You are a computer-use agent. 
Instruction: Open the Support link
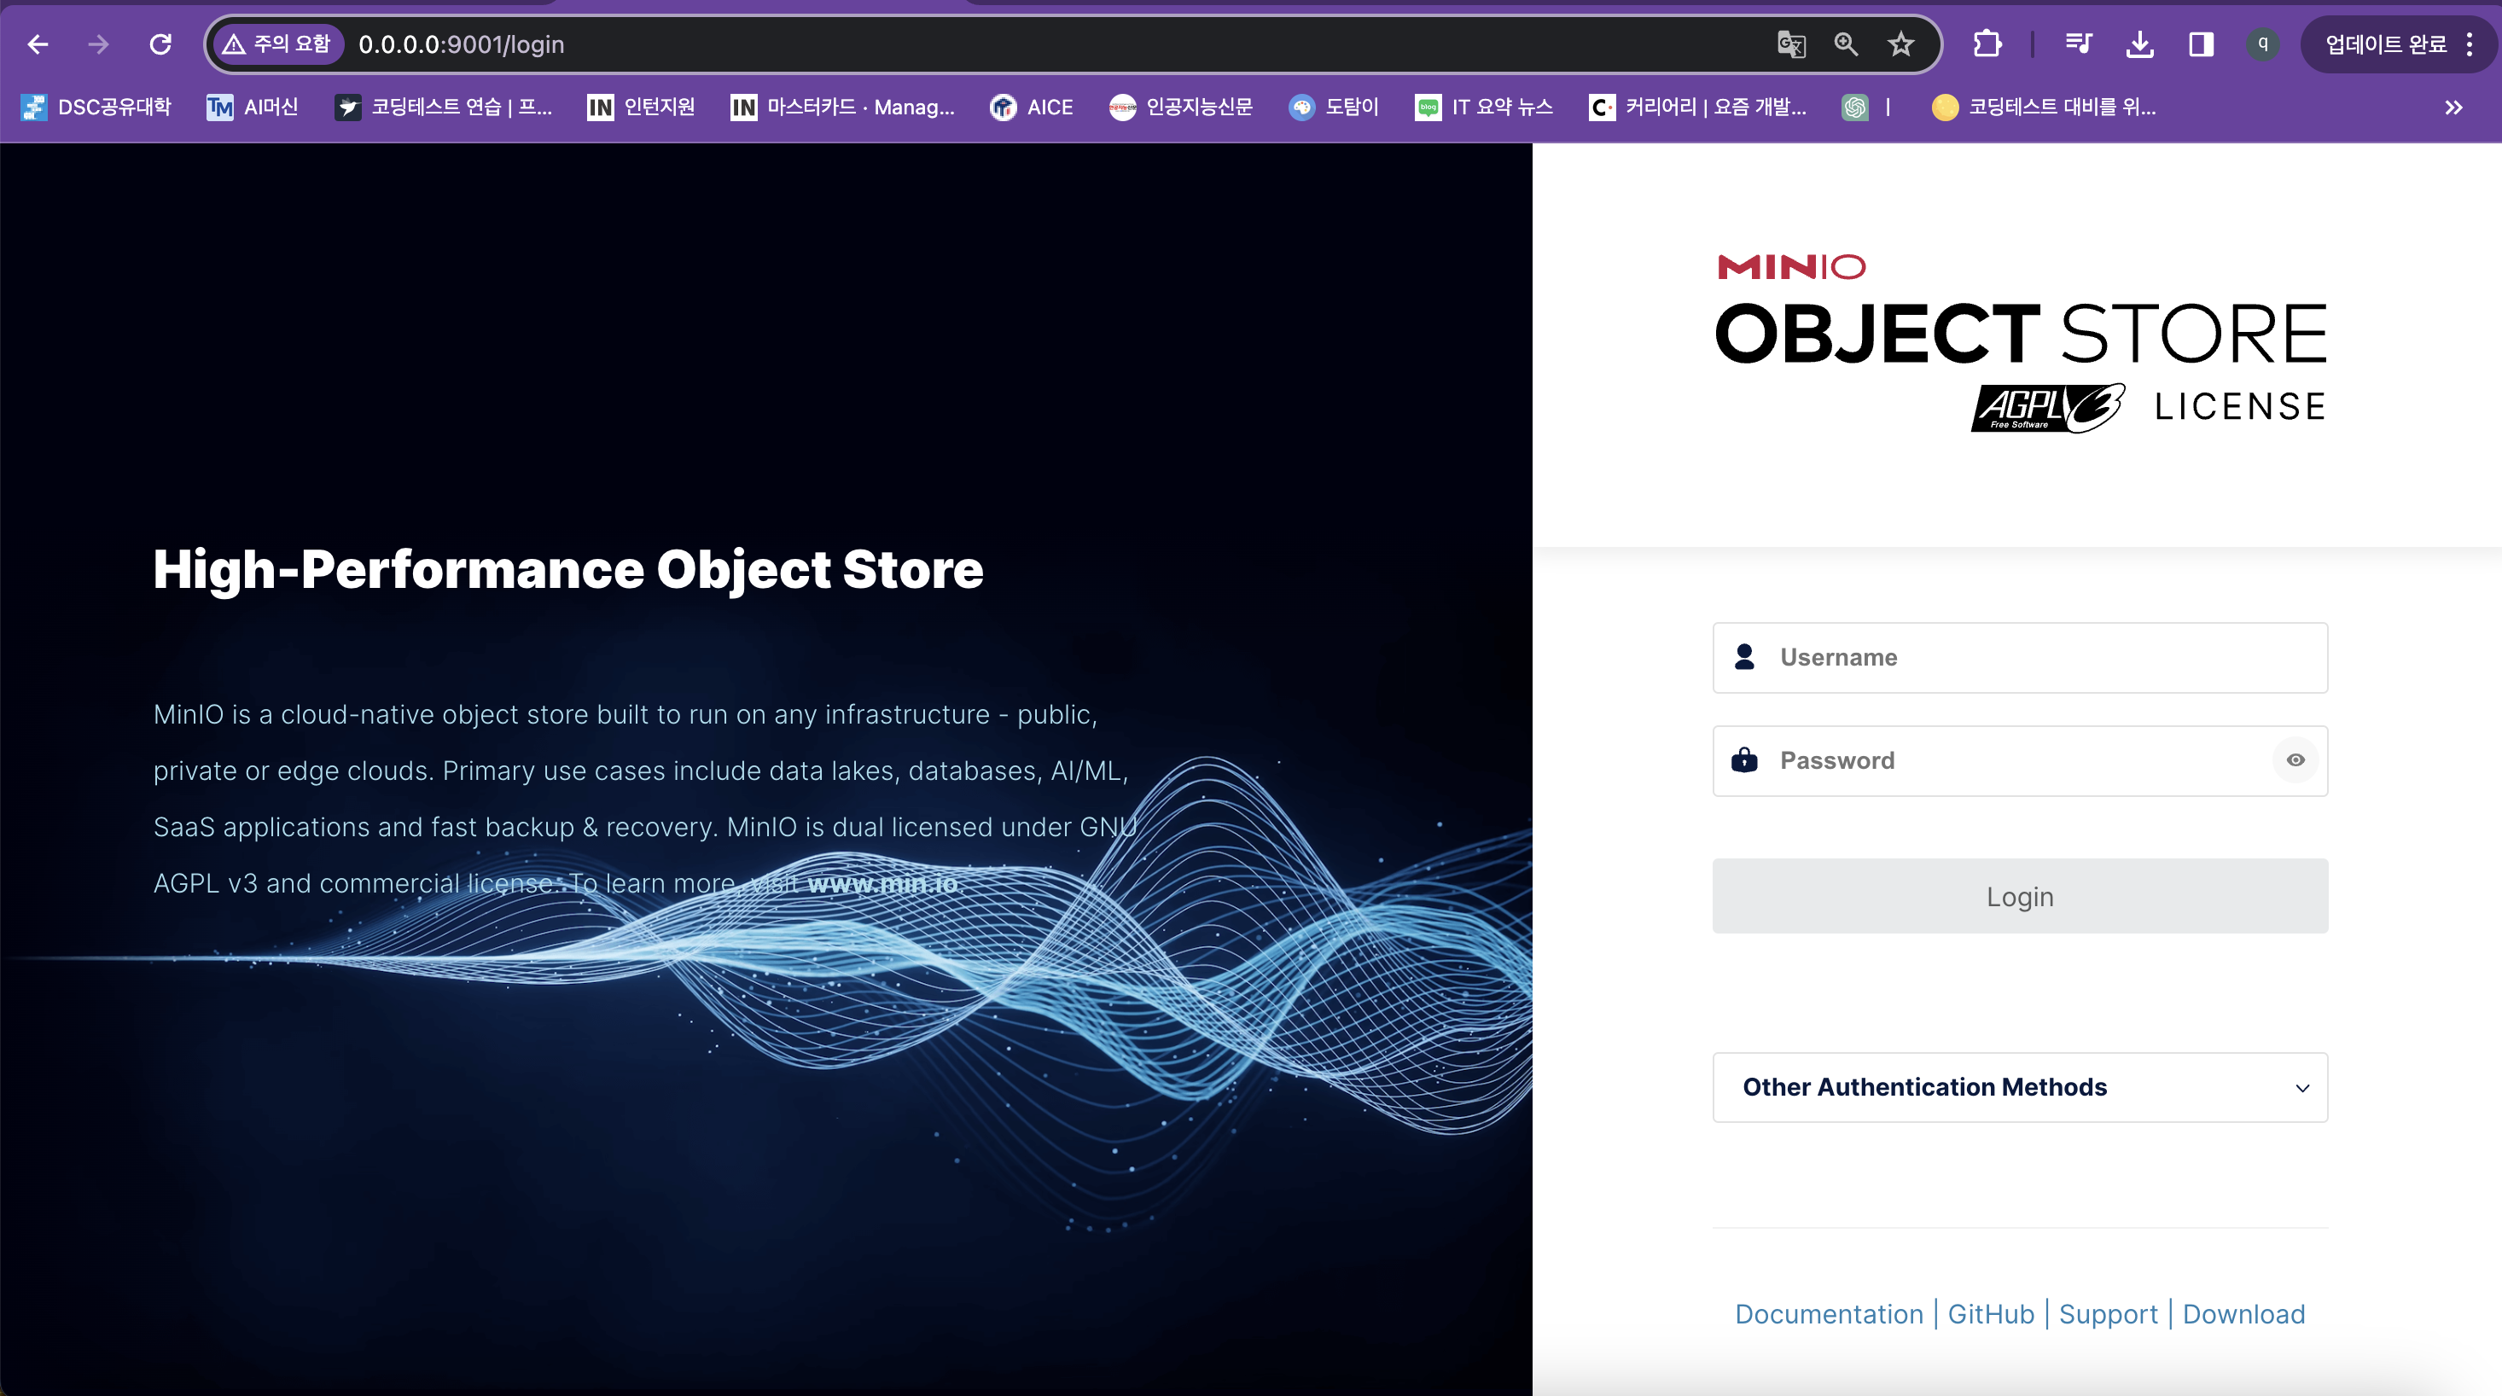[2108, 1313]
